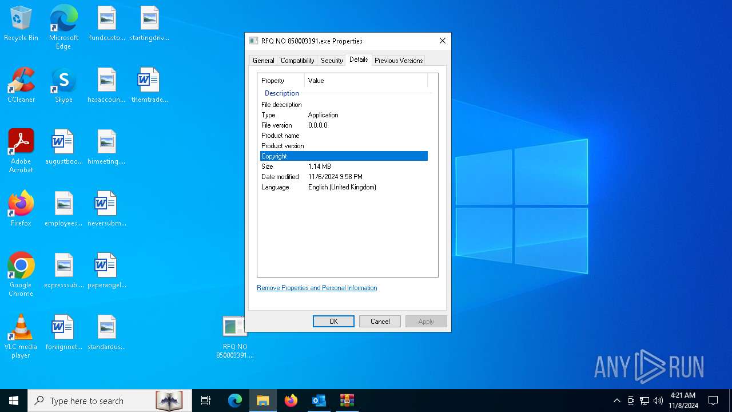The height and width of the screenshot is (412, 732).
Task: Select the employees... image file
Action: (63, 209)
